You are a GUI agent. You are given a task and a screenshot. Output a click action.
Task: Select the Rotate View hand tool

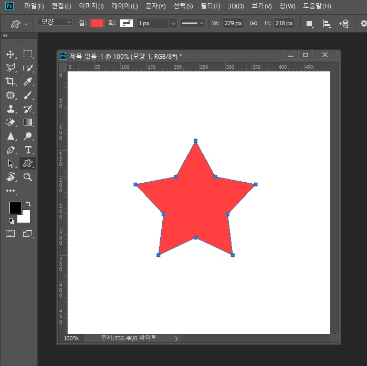coord(11,177)
